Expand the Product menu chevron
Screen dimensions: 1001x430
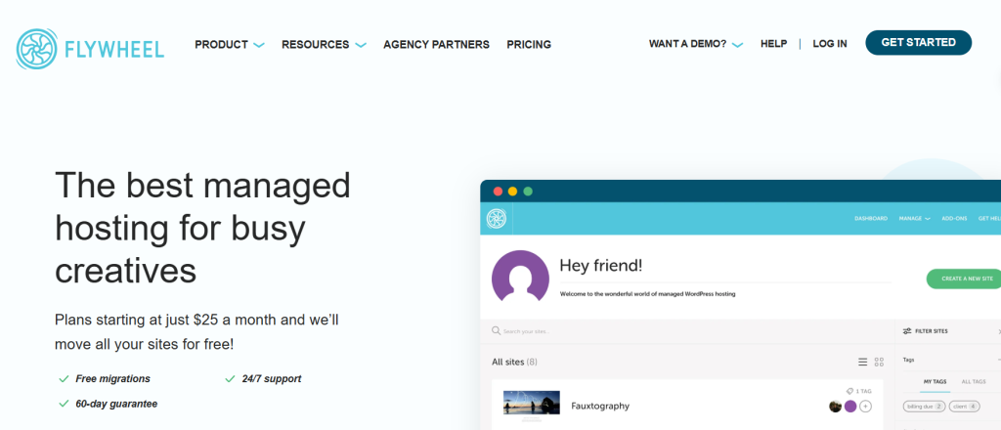pos(258,45)
